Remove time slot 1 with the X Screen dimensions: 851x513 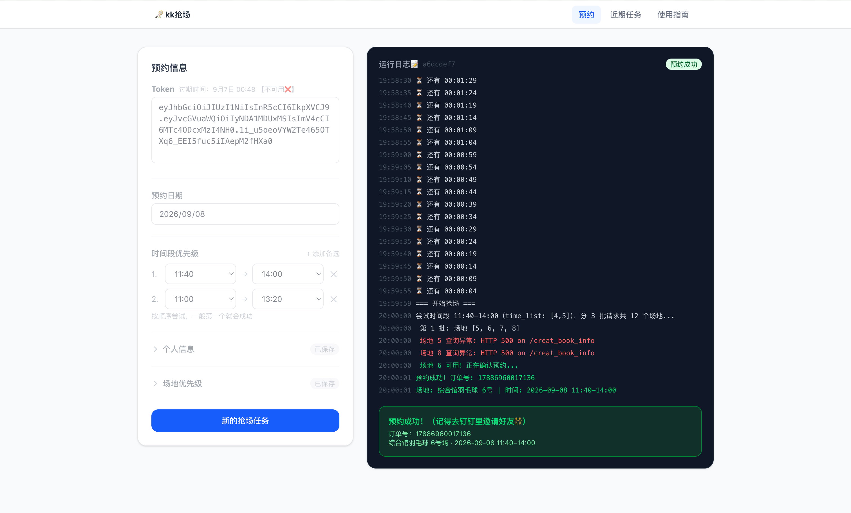334,274
